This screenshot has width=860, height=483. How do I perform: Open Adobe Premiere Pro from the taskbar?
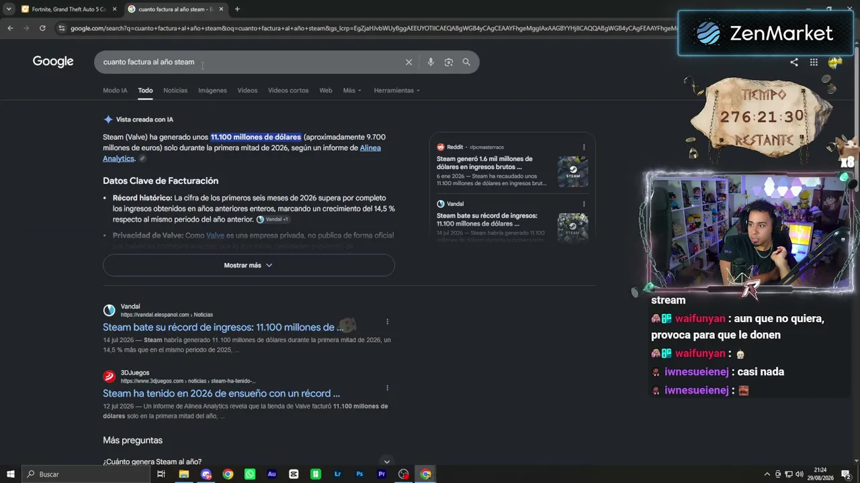coord(382,474)
